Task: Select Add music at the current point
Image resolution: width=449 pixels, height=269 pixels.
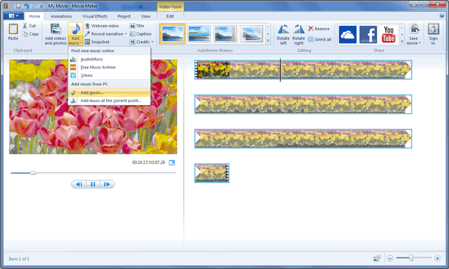Action: [x=110, y=101]
